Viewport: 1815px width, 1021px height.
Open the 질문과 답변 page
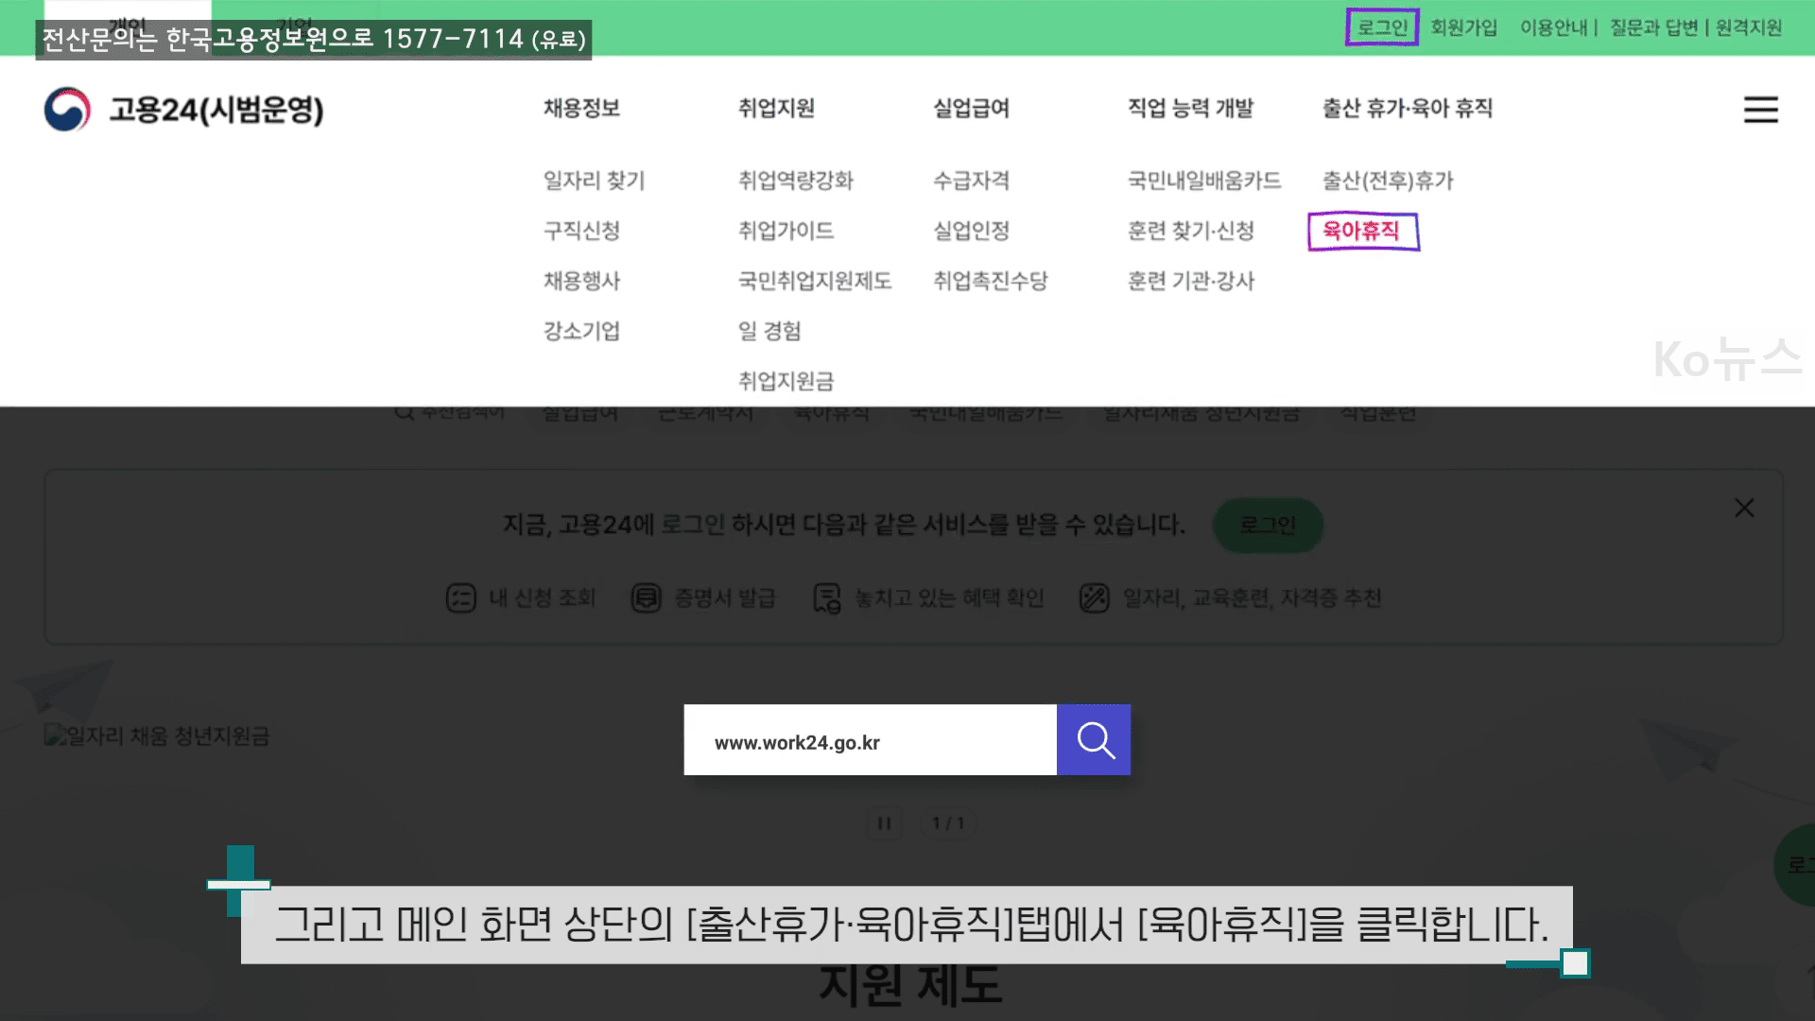tap(1652, 27)
